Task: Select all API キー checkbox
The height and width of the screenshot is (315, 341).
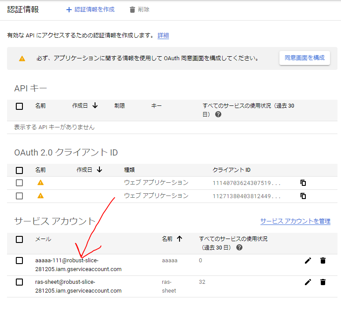Action: tap(19, 106)
